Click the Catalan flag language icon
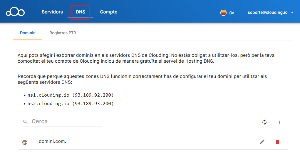 click(x=223, y=13)
